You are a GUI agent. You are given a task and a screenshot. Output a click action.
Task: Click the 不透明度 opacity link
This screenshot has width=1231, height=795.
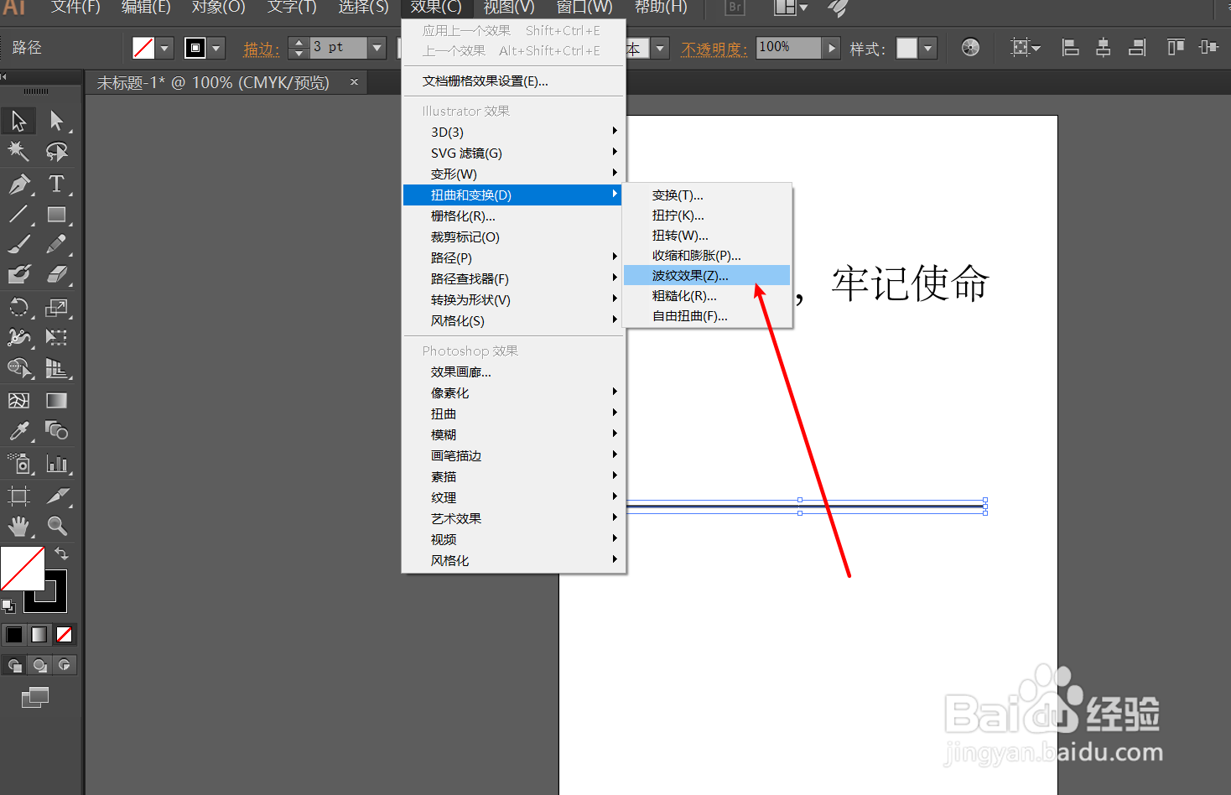(x=714, y=49)
